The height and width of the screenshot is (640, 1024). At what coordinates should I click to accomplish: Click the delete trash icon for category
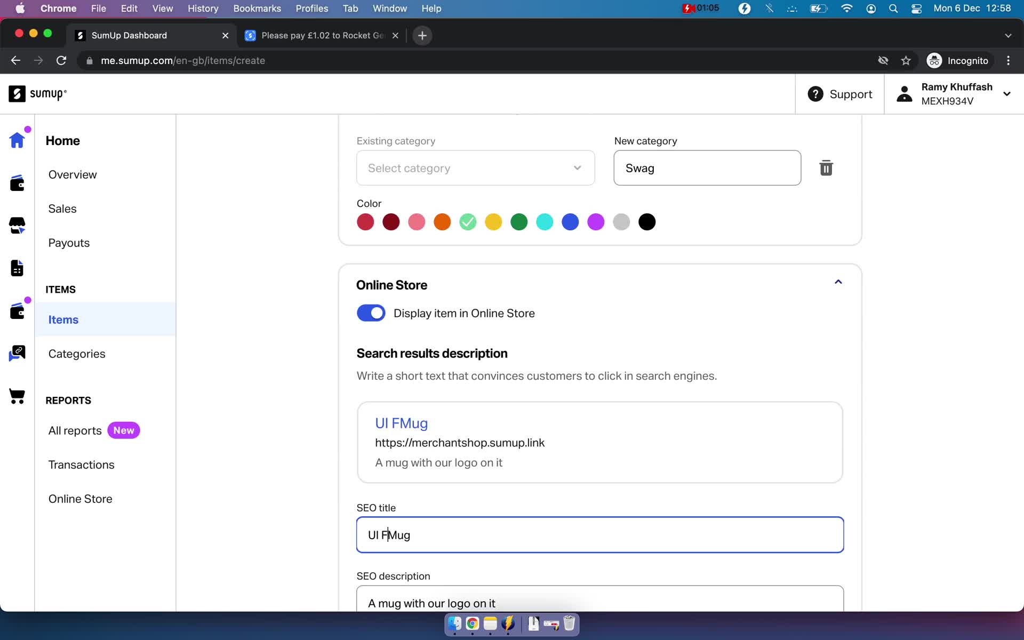click(825, 167)
